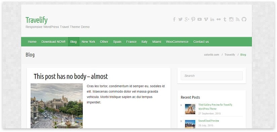Click the Search input field
Image resolution: width=277 pixels, height=132 pixels.
click(x=212, y=76)
